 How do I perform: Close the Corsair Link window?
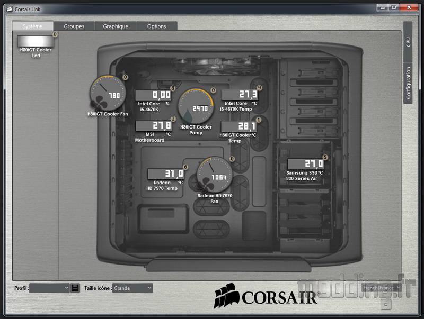409,7
